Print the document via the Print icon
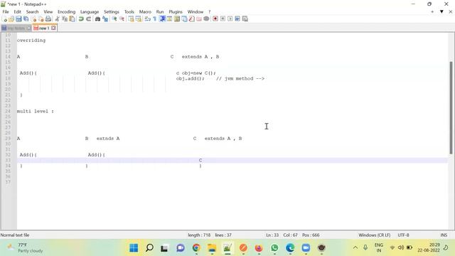 tap(48, 19)
